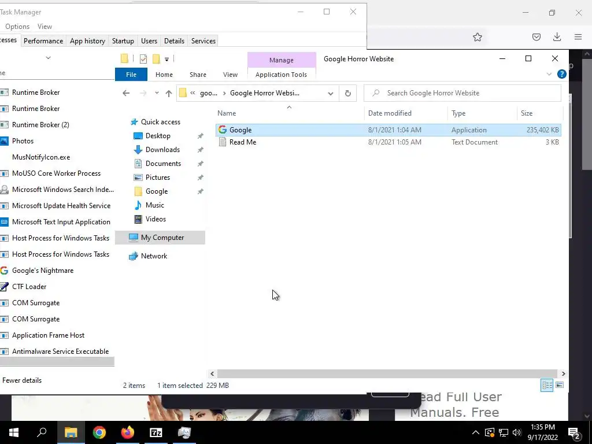Switch to Task Manager App history tab
The height and width of the screenshot is (444, 592).
(87, 41)
